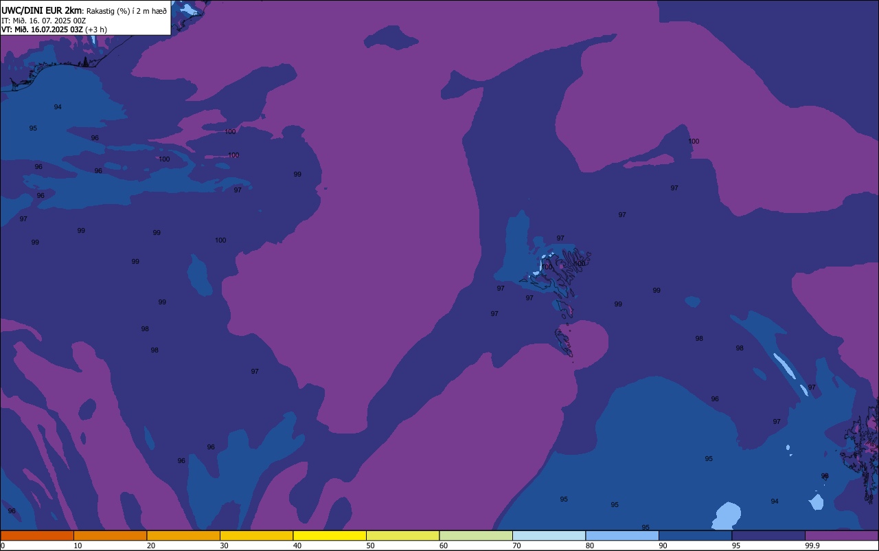Click the "Rakastig (%) í 2 m hæð" label
This screenshot has width=879, height=551.
coord(126,11)
